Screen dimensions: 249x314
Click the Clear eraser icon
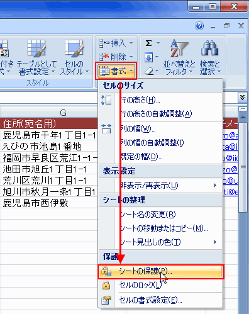149,71
